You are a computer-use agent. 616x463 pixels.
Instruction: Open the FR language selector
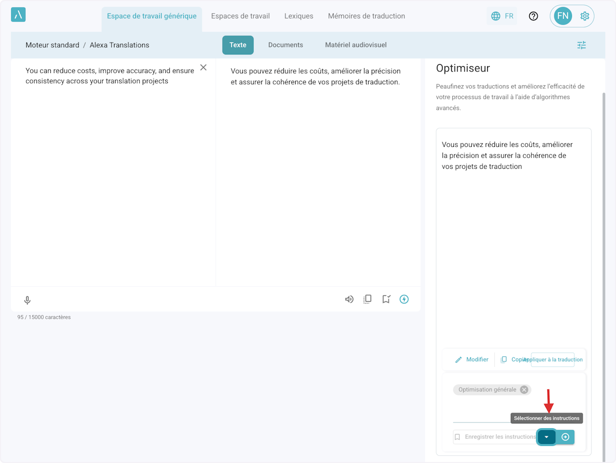[502, 16]
